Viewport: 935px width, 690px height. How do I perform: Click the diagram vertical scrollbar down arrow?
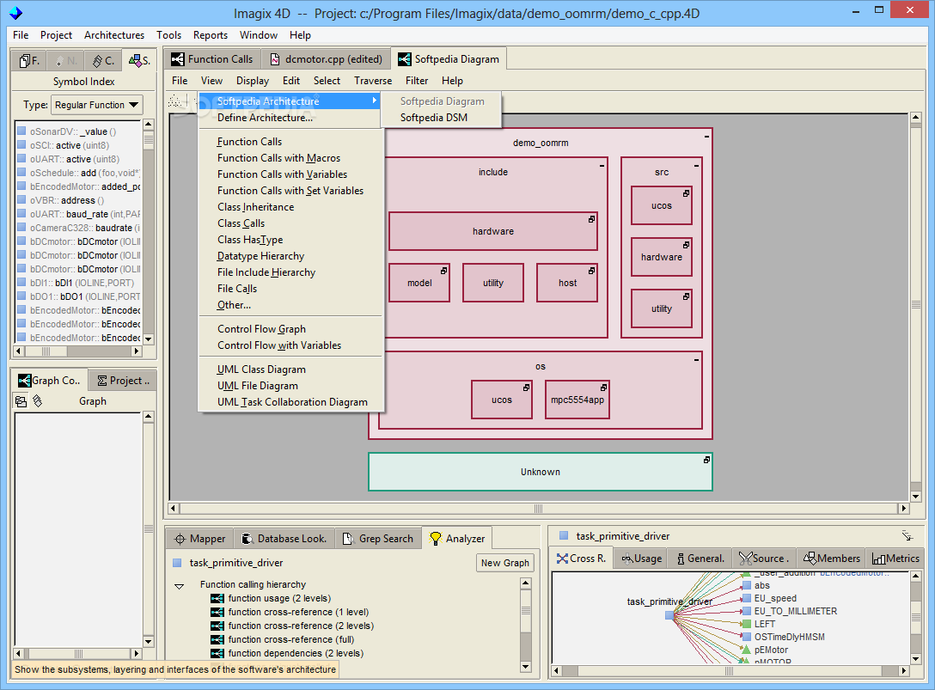tap(916, 496)
